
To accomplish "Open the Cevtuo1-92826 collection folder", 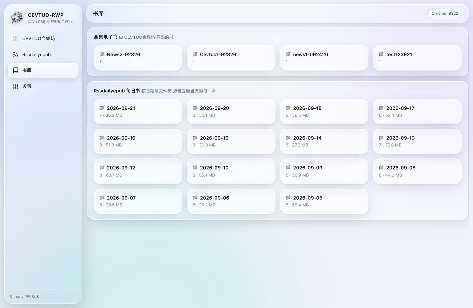I will 231,58.
